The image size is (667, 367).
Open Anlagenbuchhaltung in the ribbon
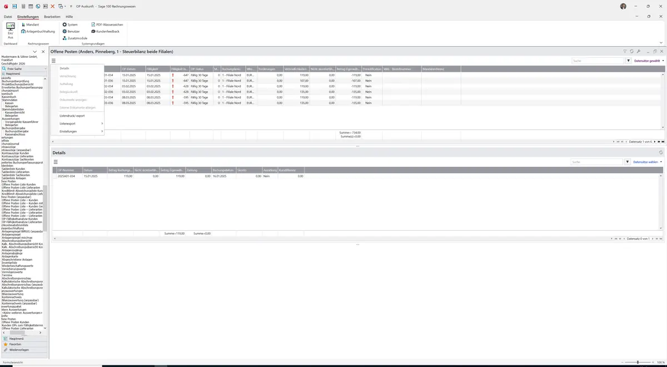(38, 31)
